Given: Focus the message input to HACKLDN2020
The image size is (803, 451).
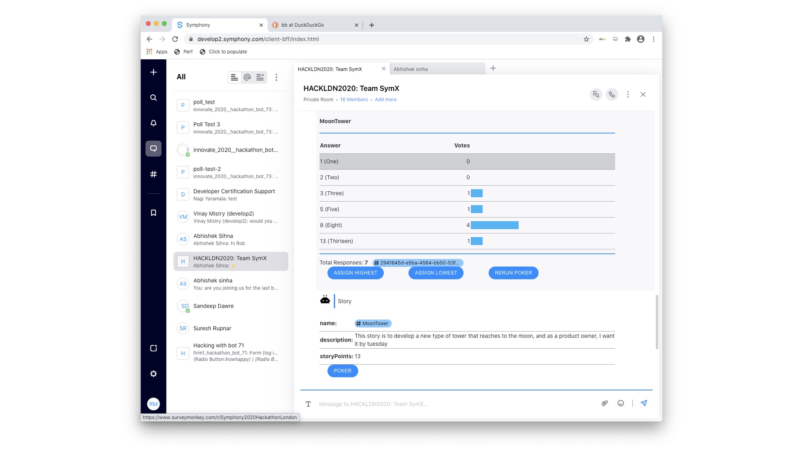Looking at the screenshot, I should [x=456, y=404].
